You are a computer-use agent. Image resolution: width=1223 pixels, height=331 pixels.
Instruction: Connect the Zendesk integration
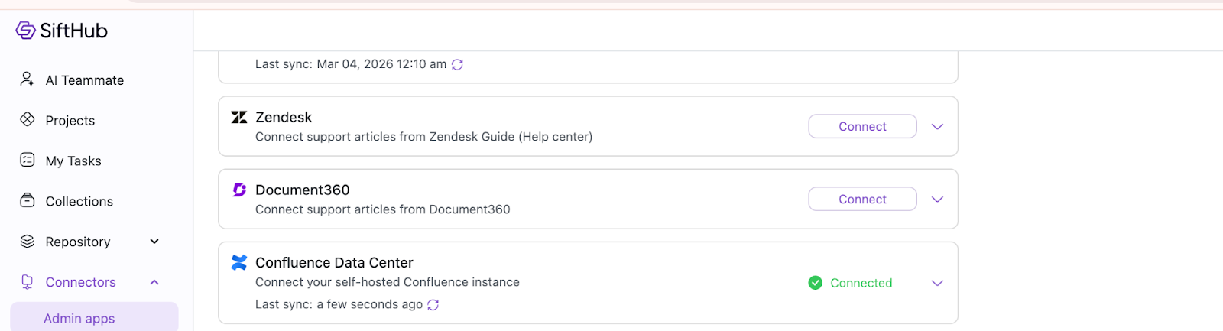[x=862, y=127]
